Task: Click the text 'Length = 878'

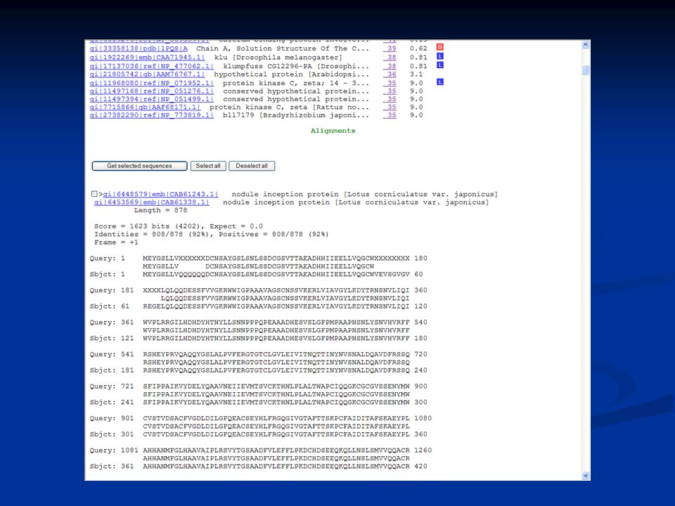Action: pos(160,210)
